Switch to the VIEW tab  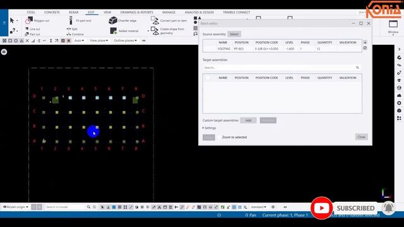point(107,13)
